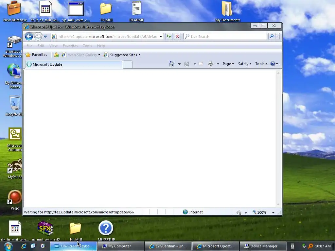Viewport: 335px width, 251px height.
Task: Refresh the page with the green arrows icon
Action: (169, 37)
